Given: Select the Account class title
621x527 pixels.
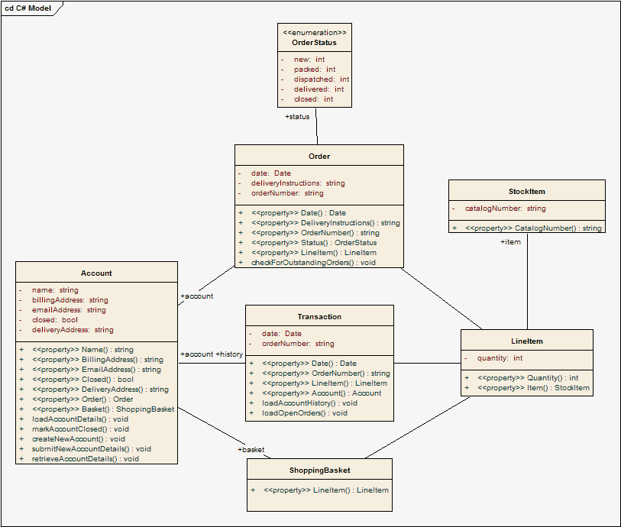Looking at the screenshot, I should [x=96, y=273].
